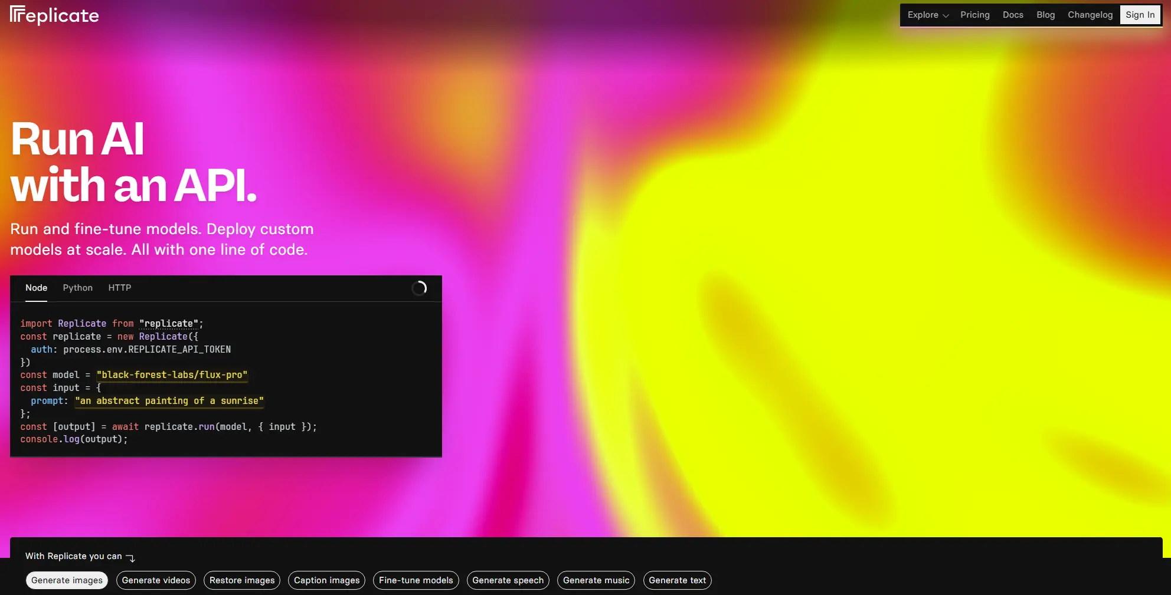The width and height of the screenshot is (1171, 595).
Task: Go to the Blog
Action: click(1045, 15)
